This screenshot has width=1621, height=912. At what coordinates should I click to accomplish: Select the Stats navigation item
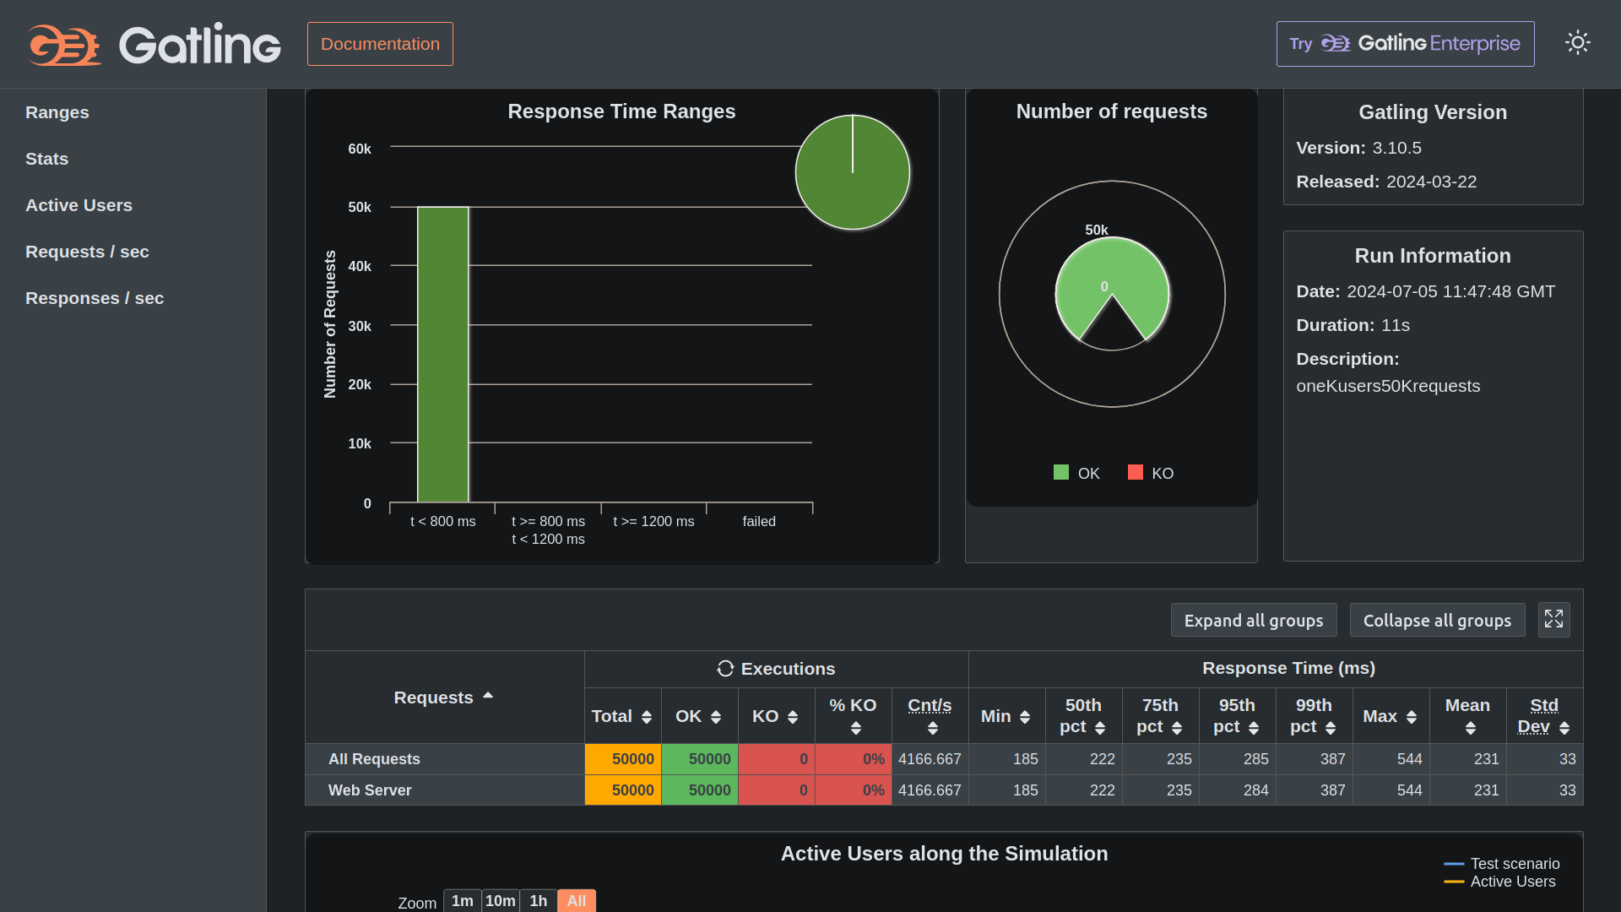[x=46, y=158]
